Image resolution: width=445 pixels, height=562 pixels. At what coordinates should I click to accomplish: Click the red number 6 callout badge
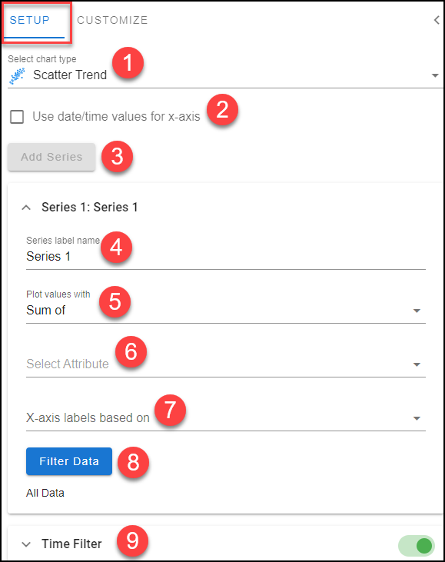pyautogui.click(x=131, y=351)
